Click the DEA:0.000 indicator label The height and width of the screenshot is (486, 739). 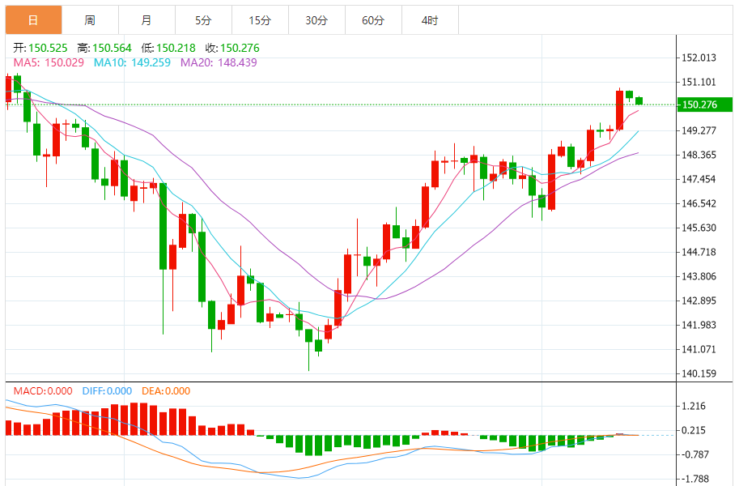click(x=166, y=390)
